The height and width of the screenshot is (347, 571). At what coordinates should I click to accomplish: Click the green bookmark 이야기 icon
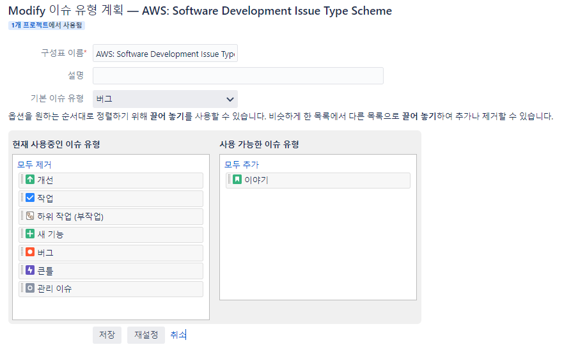click(237, 179)
